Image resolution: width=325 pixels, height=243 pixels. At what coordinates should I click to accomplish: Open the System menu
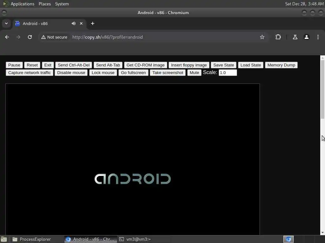coord(62,4)
